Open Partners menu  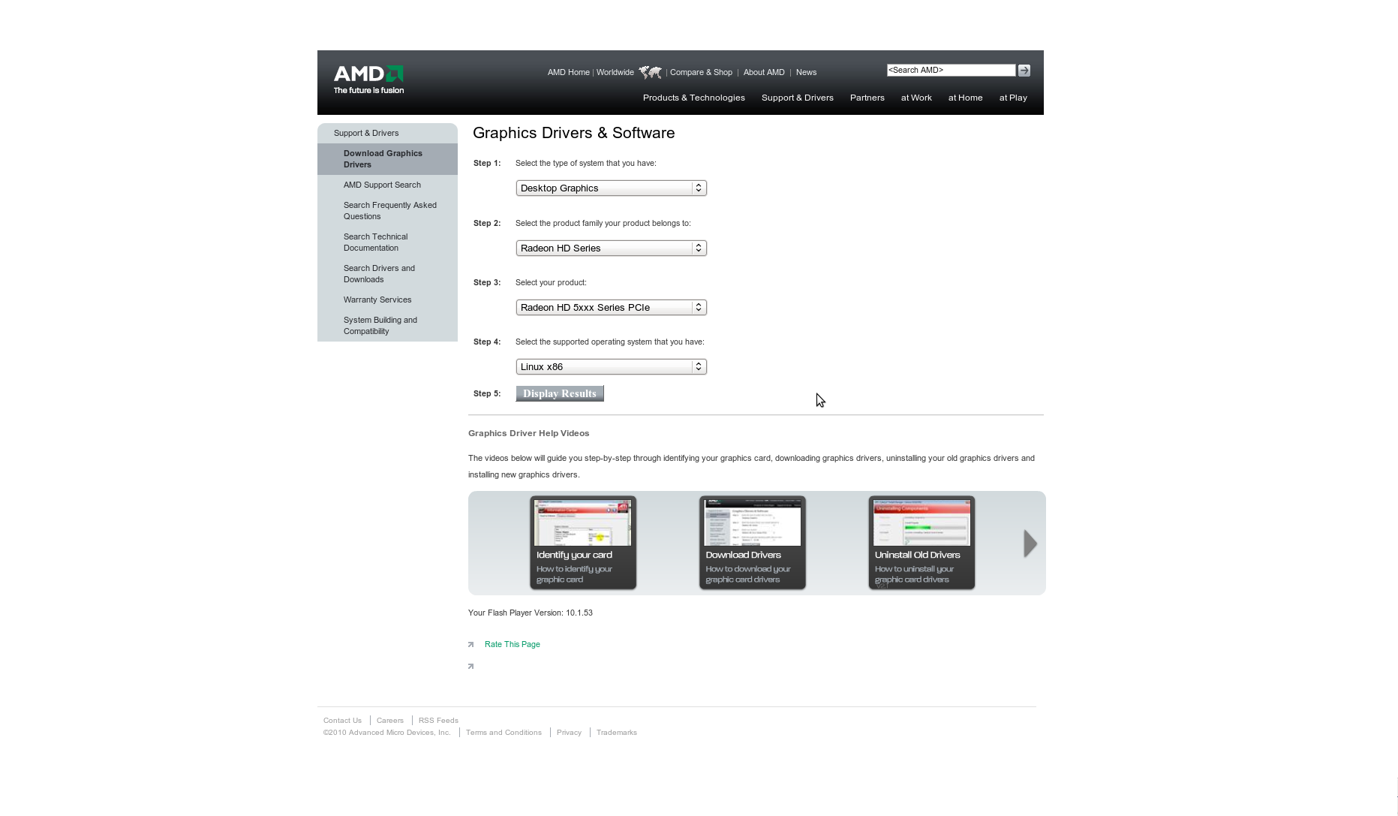coord(867,98)
